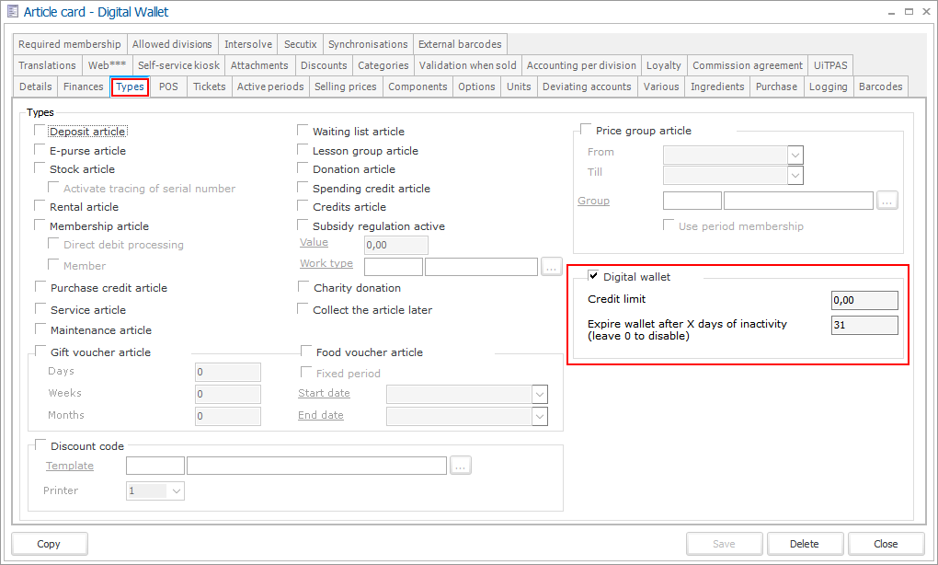Click the Credit limit input field
Screen dimensions: 938x565
[864, 300]
